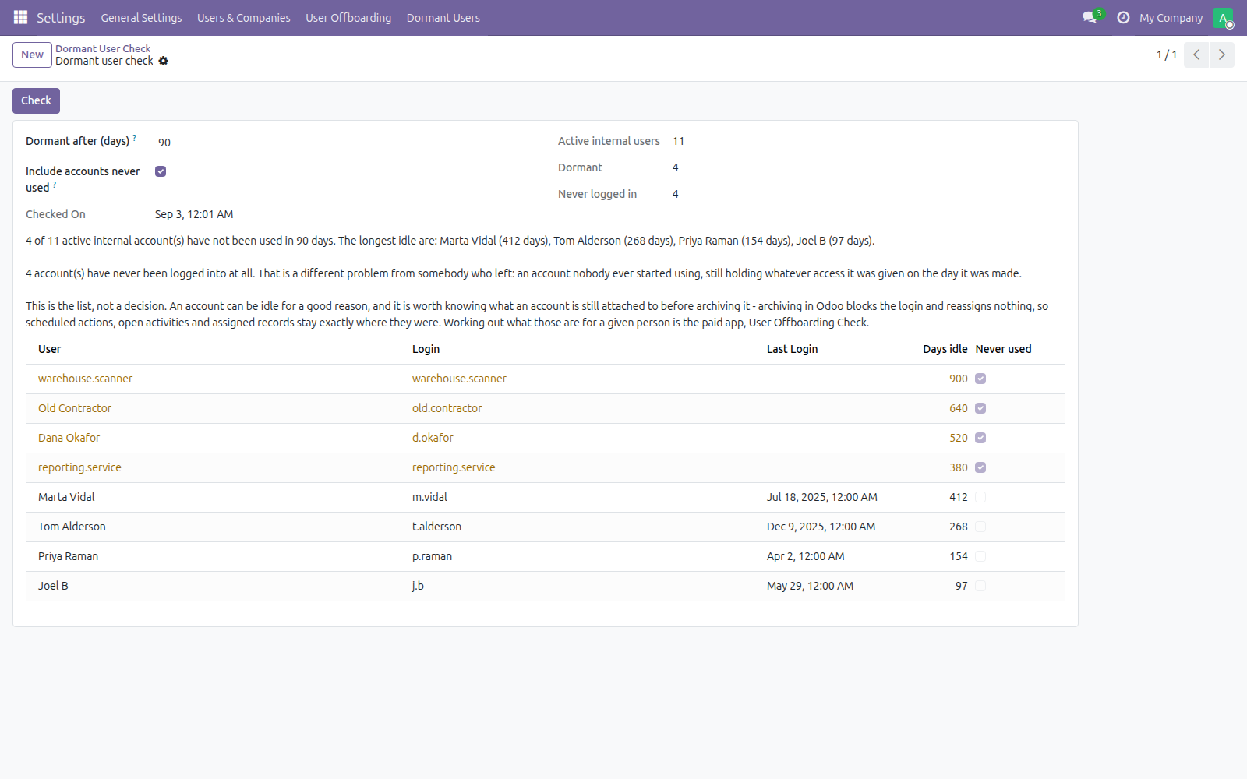Toggle Never used checkbox for warehouse.scanner
Viewport: 1247px width, 779px height.
click(980, 379)
